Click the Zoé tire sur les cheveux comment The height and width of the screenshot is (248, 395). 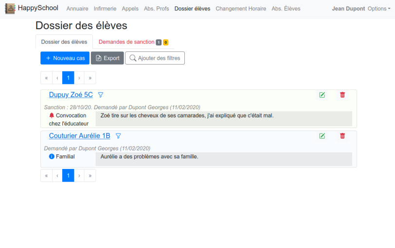[x=224, y=118]
